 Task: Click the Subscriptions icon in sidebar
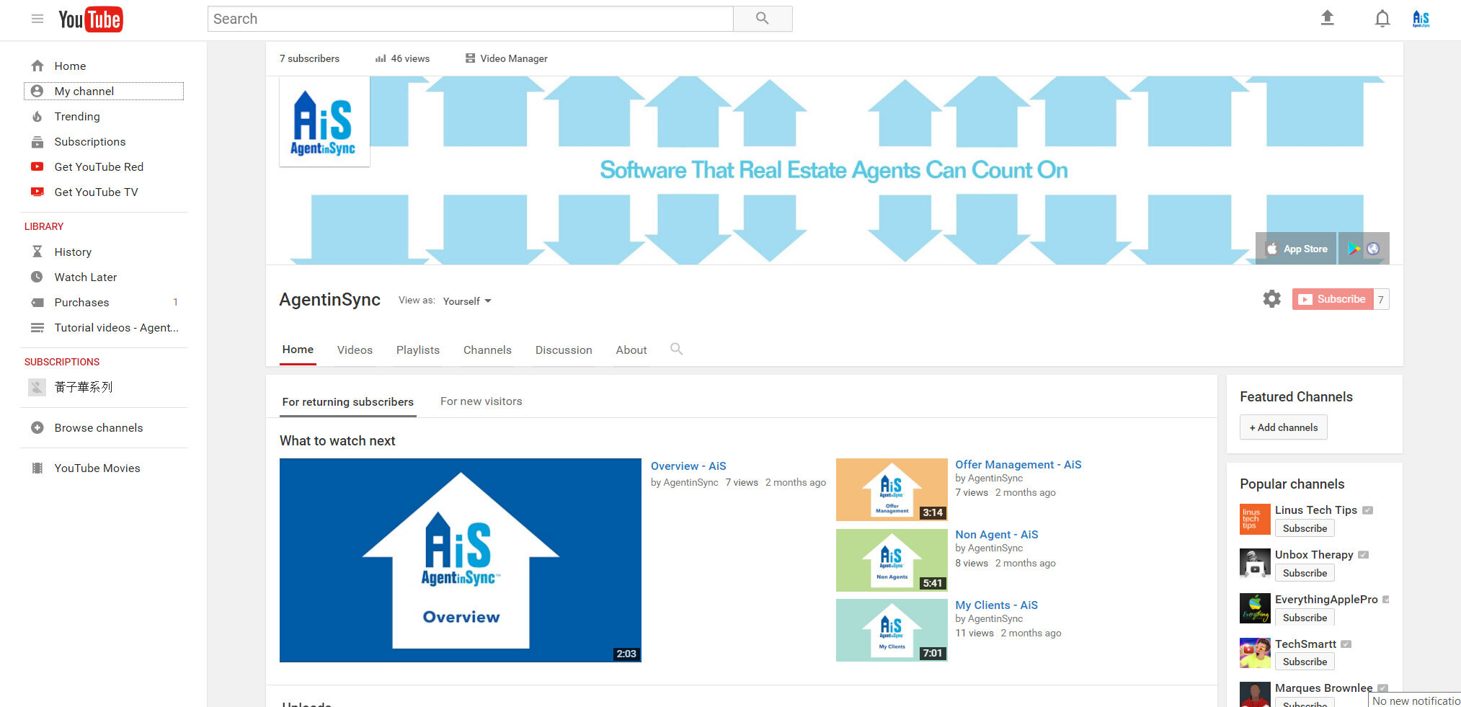pos(37,142)
